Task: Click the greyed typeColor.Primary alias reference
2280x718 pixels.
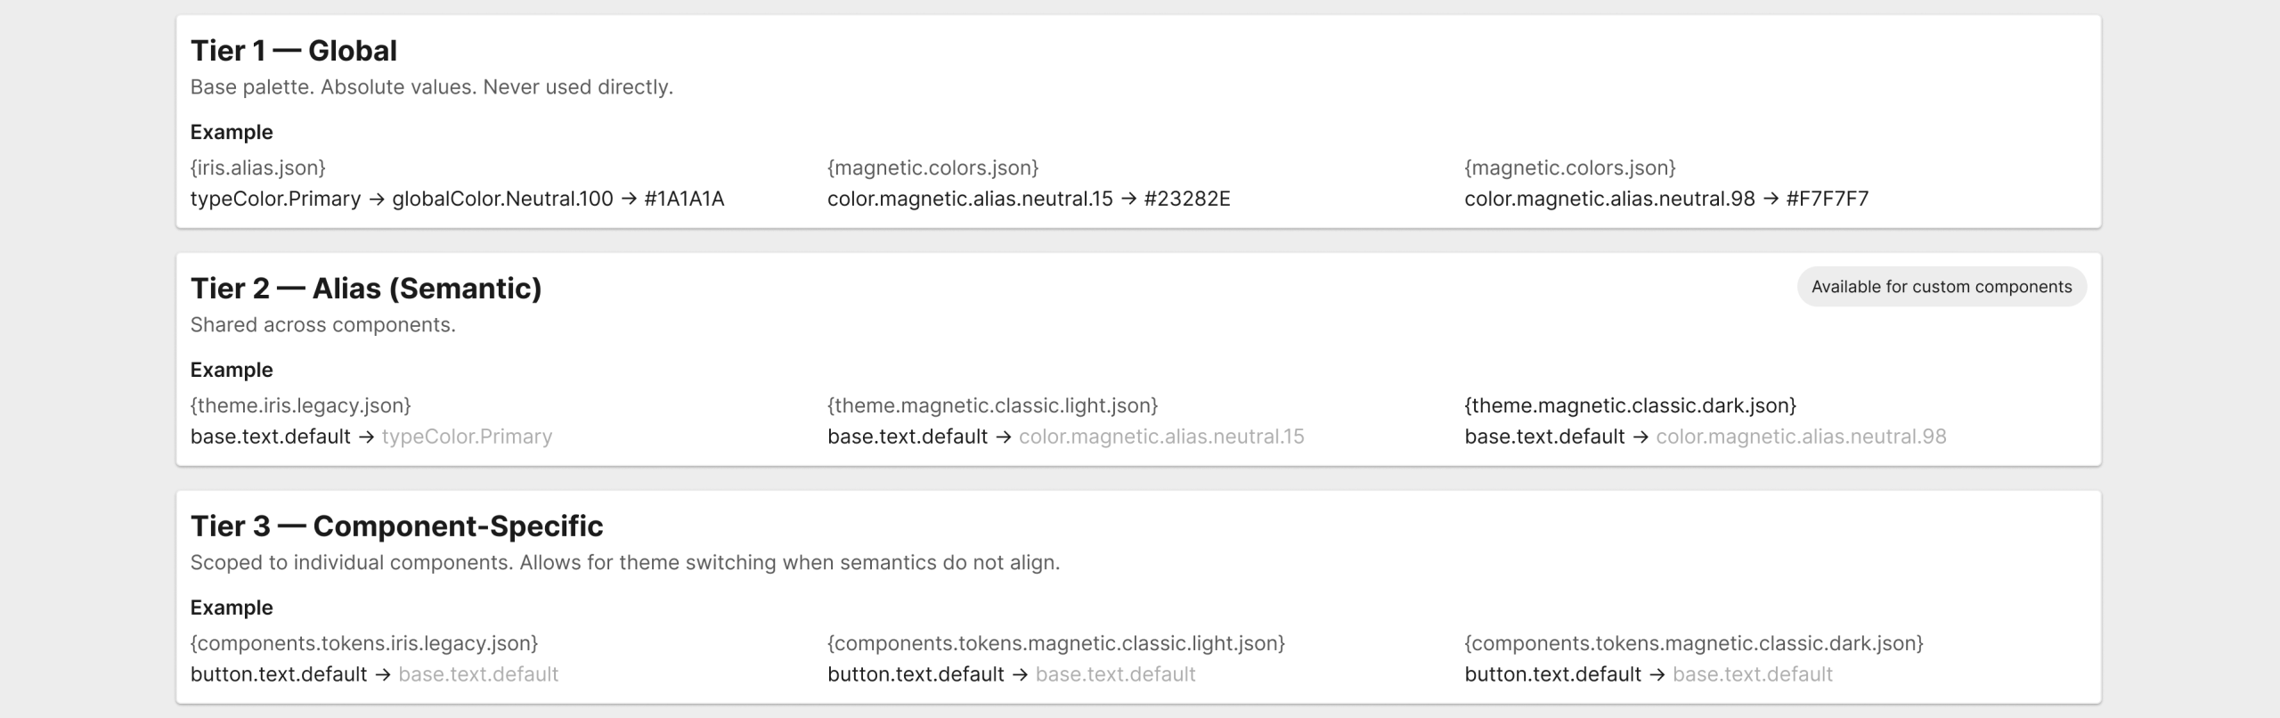Action: tap(467, 437)
